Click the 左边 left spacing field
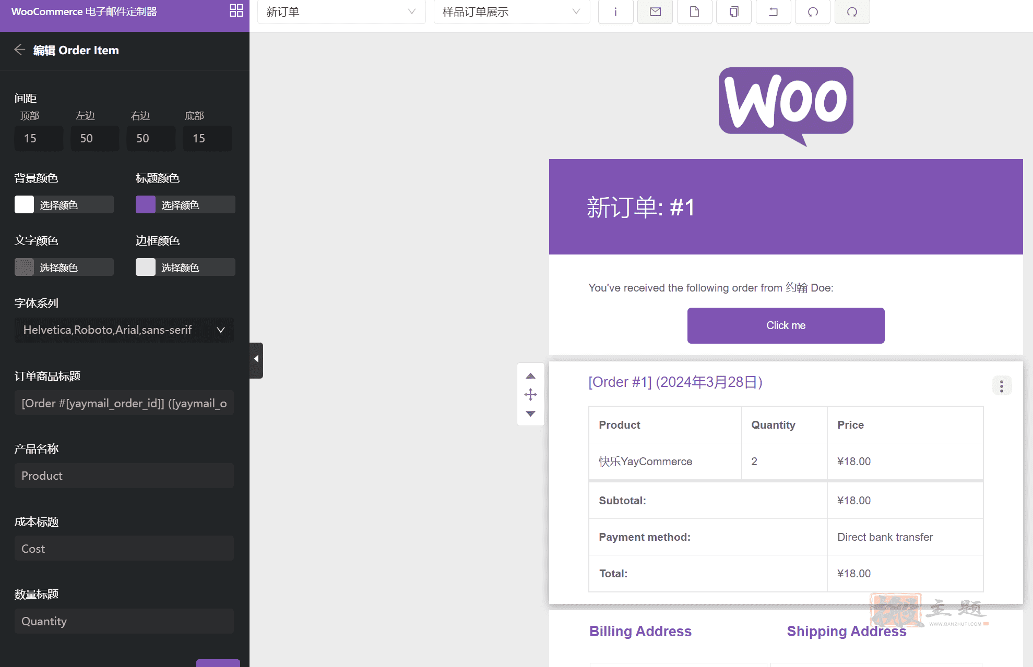 tap(95, 138)
